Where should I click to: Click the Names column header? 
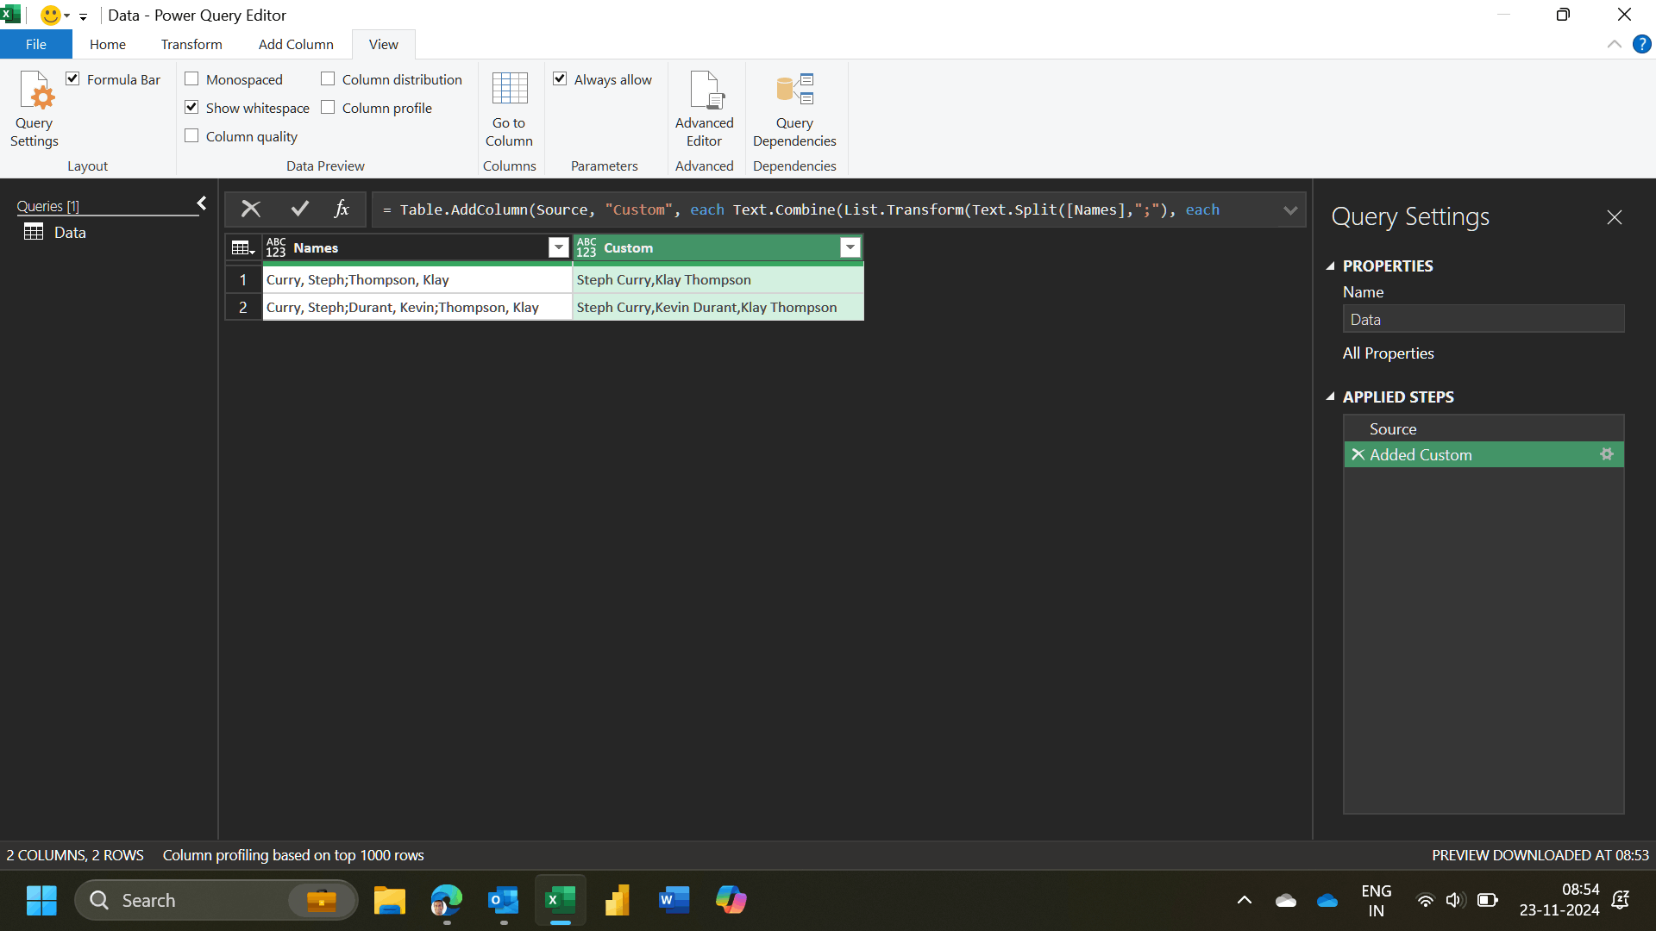click(417, 248)
